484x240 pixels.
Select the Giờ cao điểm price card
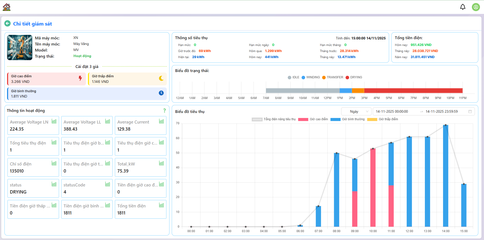tap(47, 79)
